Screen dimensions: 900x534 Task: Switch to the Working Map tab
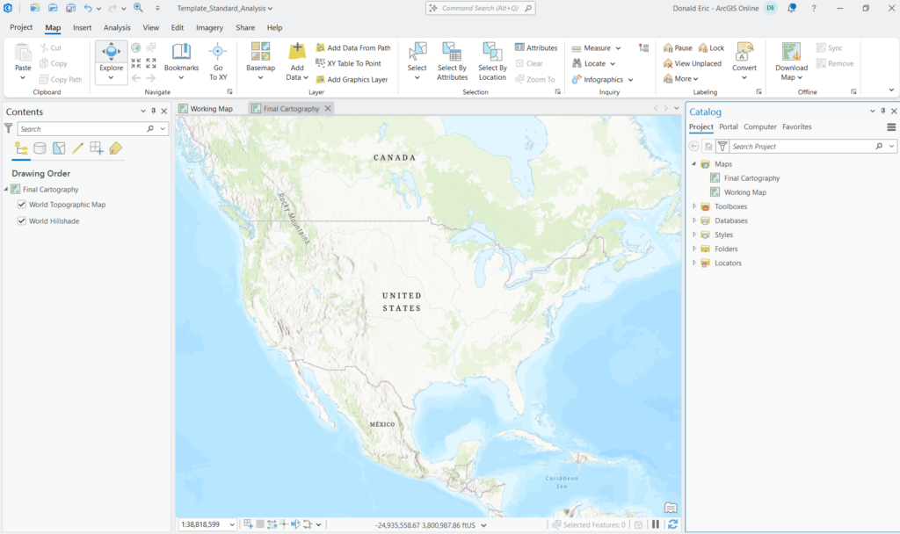click(x=211, y=109)
